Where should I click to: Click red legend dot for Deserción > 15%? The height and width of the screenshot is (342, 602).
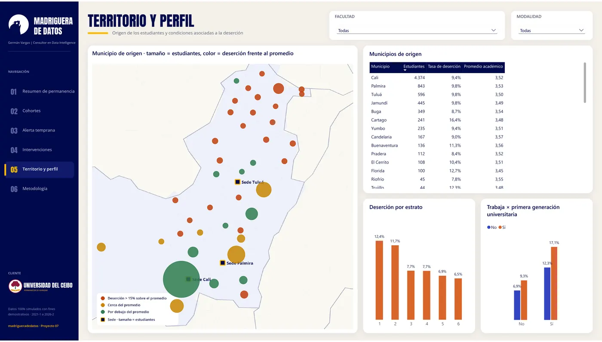coord(103,298)
